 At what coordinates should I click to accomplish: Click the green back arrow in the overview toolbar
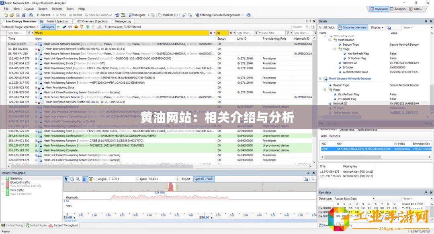58,27
